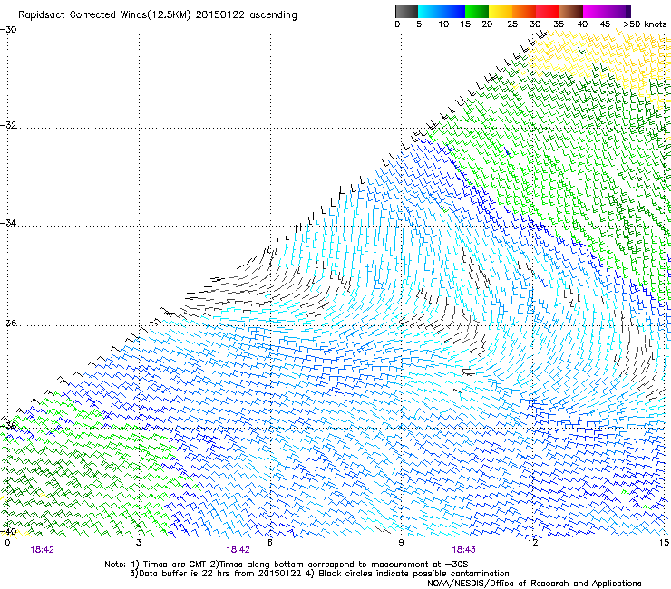Click the latitude label -38
Viewport: 671px width, 589px height.
tap(8, 426)
